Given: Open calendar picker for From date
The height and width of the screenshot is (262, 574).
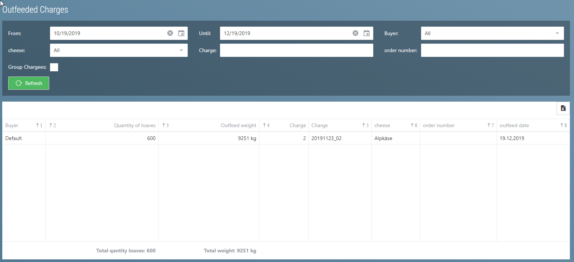Looking at the screenshot, I should pos(181,33).
